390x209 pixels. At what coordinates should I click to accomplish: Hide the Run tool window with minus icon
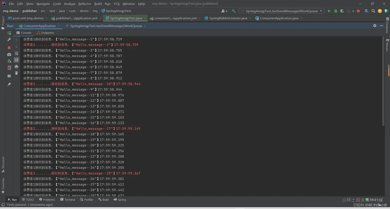coord(382,26)
